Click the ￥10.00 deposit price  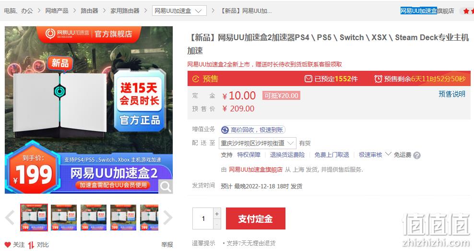click(x=239, y=96)
